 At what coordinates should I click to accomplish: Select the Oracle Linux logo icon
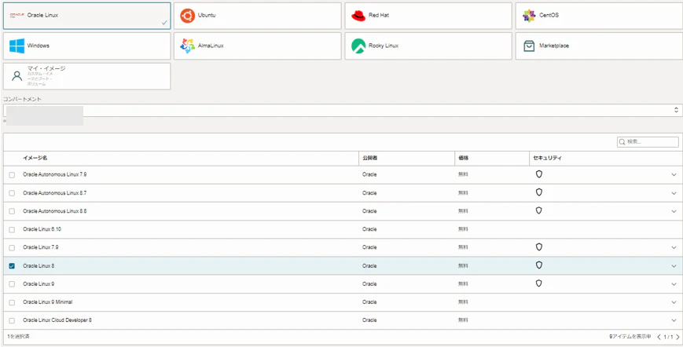(x=17, y=15)
